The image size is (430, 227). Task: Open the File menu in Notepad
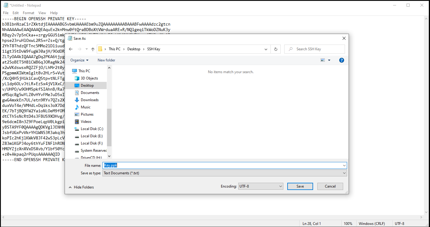[x=6, y=13]
